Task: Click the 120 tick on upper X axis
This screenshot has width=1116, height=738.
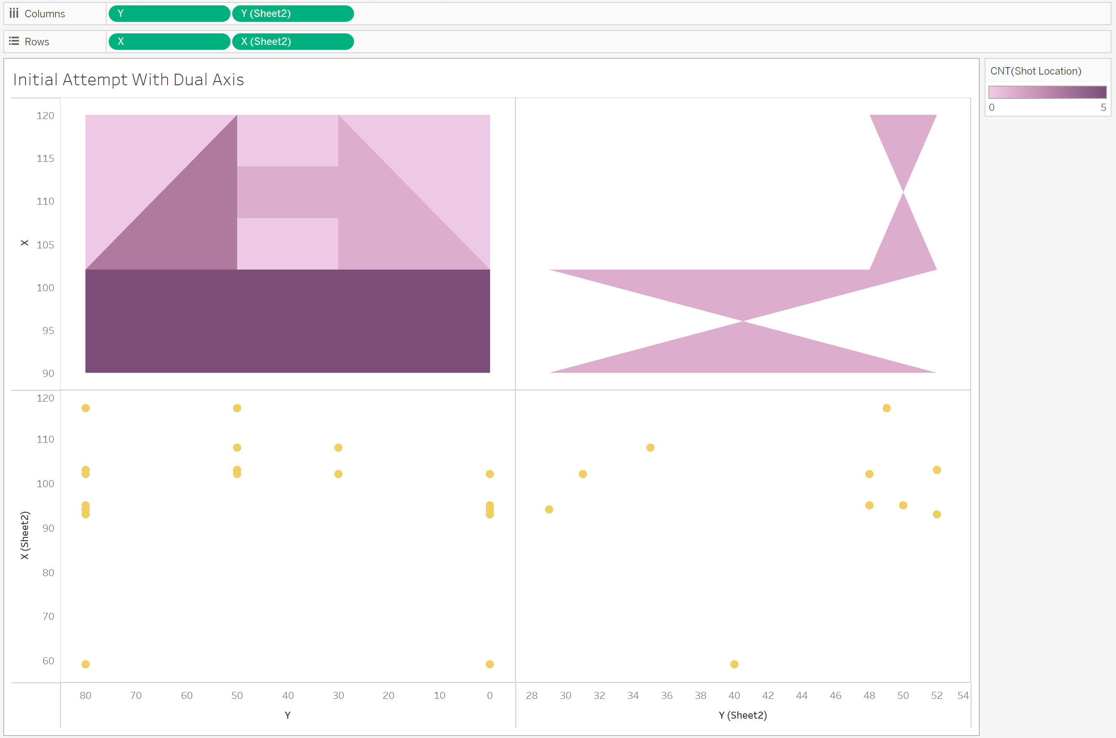Action: (45, 116)
